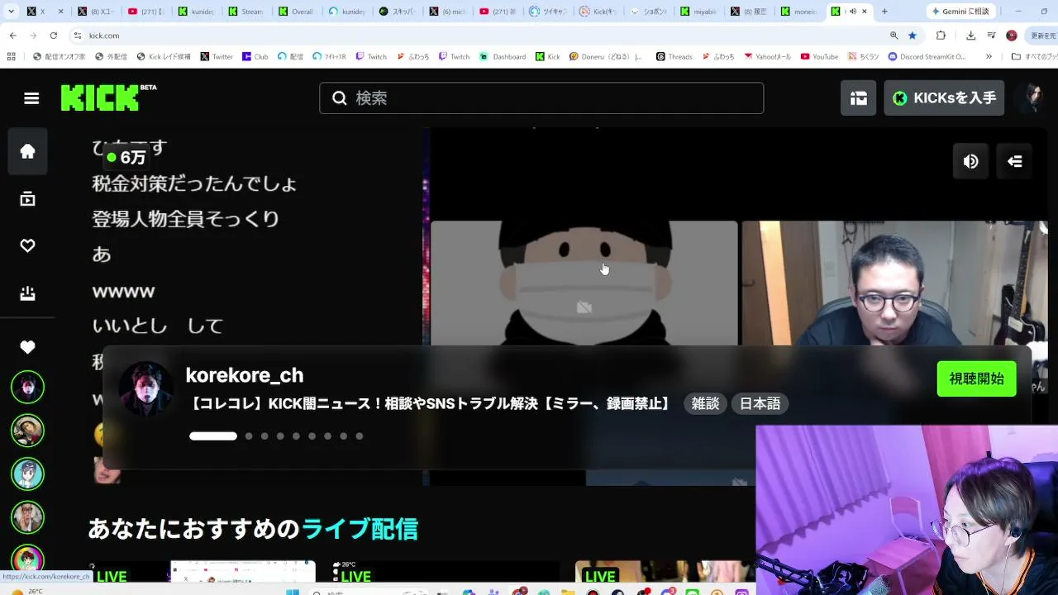Open Following heart-outline icon in sidebar
1058x595 pixels.
[x=27, y=245]
